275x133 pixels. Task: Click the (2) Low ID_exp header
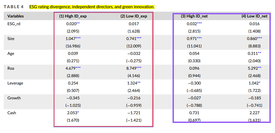(x=134, y=16)
